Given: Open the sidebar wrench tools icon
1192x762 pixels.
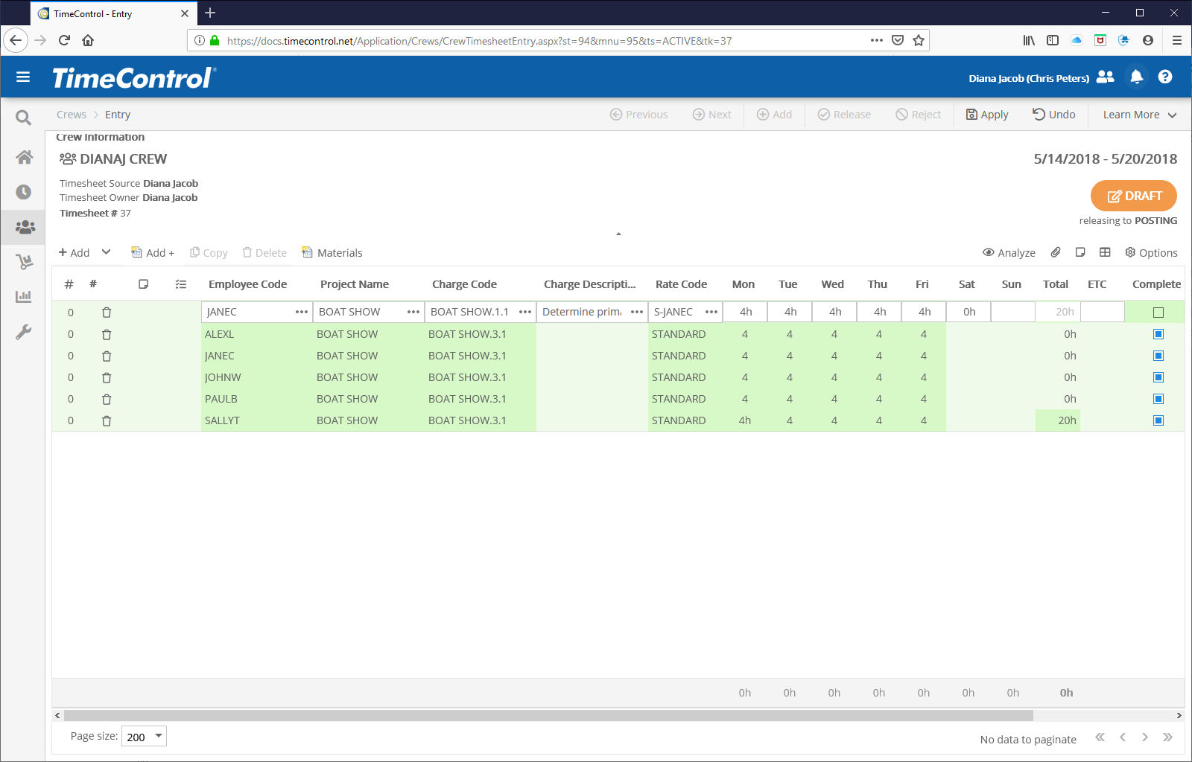Looking at the screenshot, I should 24,332.
